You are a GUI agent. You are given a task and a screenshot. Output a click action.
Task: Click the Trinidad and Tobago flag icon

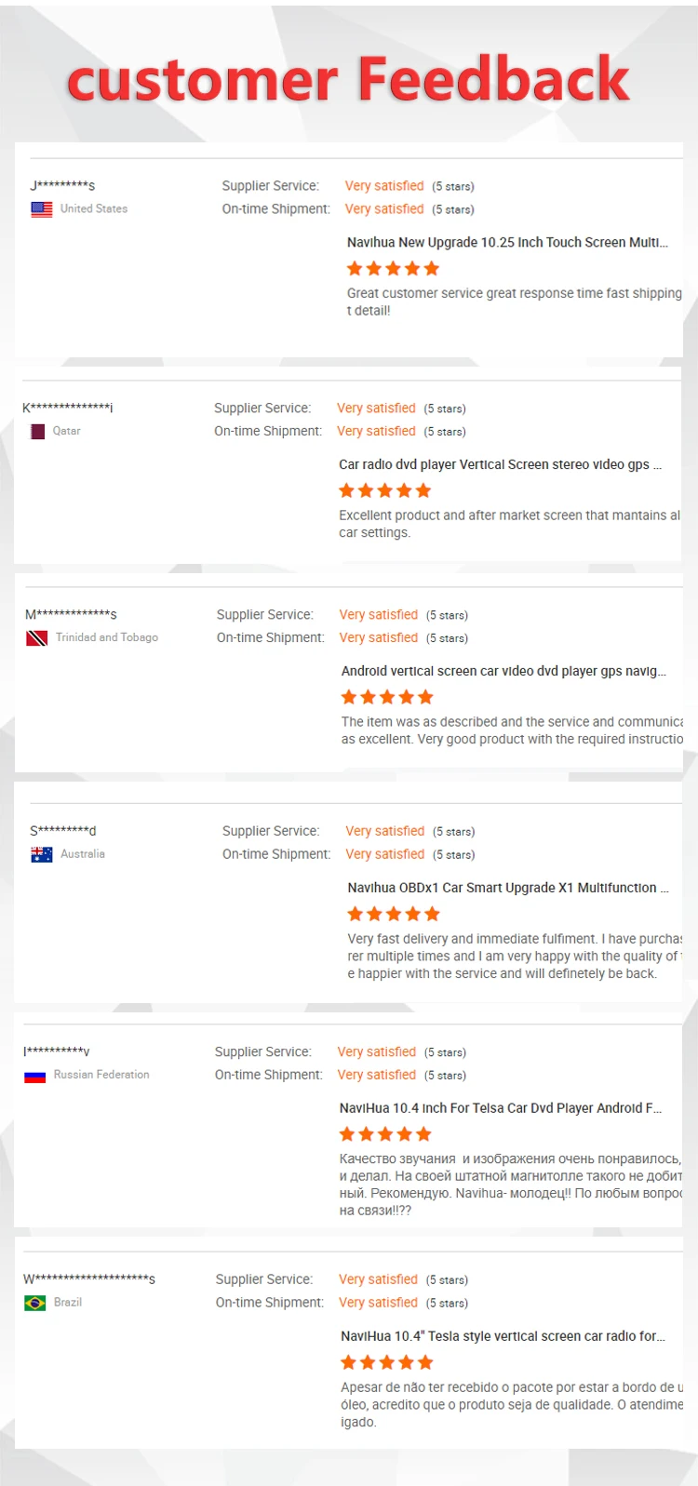37,638
